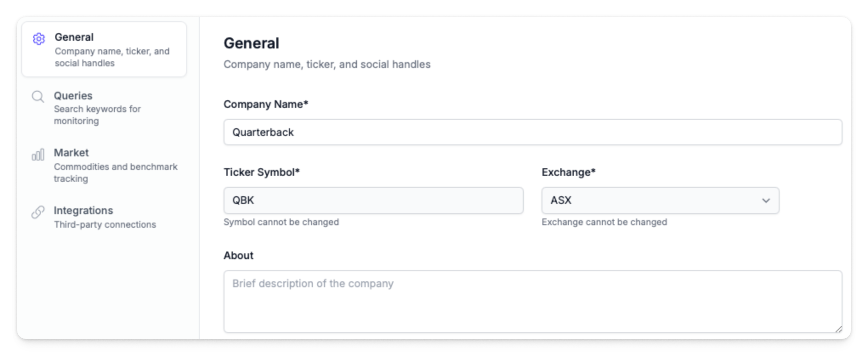Click the Commodities and benchmark tracking description
Screen dimensions: 868x356
pos(116,172)
